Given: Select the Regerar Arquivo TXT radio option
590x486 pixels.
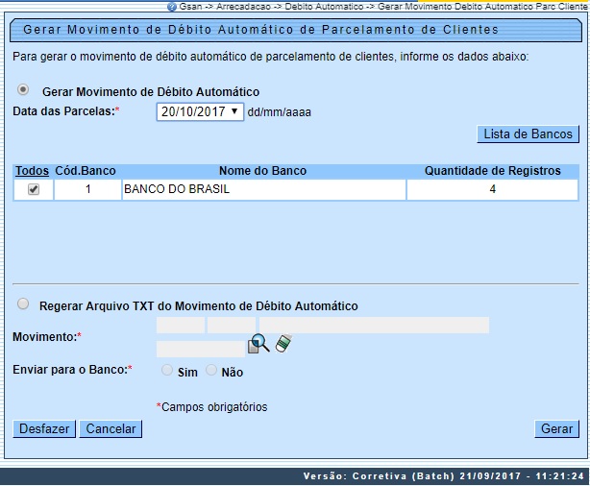Looking at the screenshot, I should click(x=24, y=304).
